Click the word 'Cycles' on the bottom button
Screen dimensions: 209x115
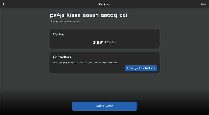click(x=108, y=106)
